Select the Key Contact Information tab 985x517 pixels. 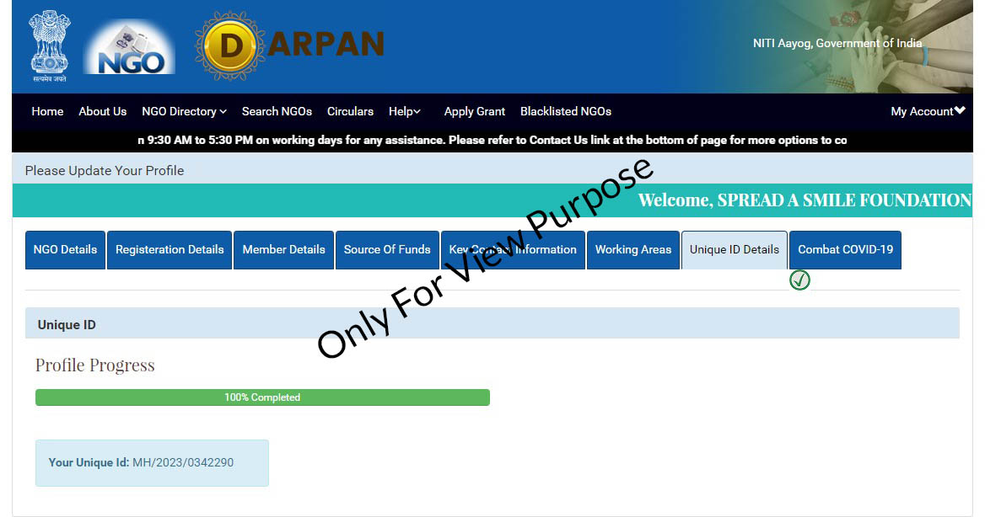point(513,250)
